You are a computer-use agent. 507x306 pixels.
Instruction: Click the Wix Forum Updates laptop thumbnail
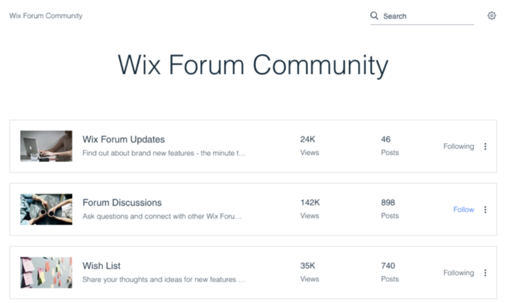[x=46, y=146]
